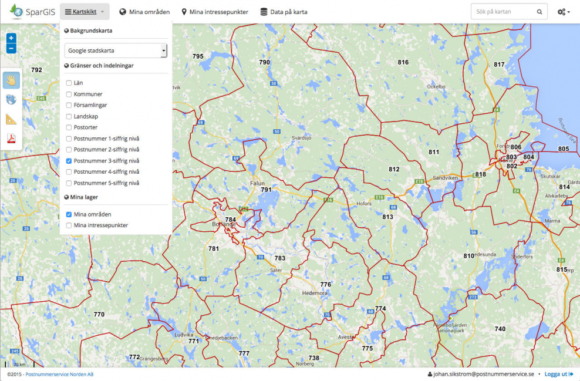The image size is (580, 381).
Task: Open the Google stadskarta background dropdown
Action: 116,50
